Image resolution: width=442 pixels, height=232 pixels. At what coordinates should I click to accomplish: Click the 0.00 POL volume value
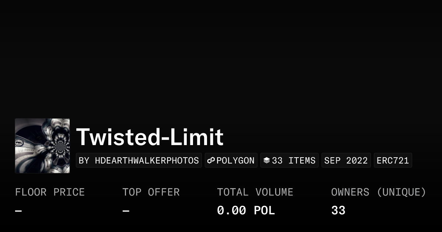[246, 211]
